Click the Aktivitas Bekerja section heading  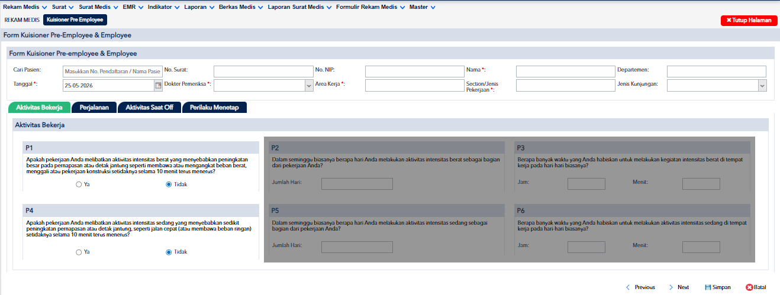pos(40,125)
